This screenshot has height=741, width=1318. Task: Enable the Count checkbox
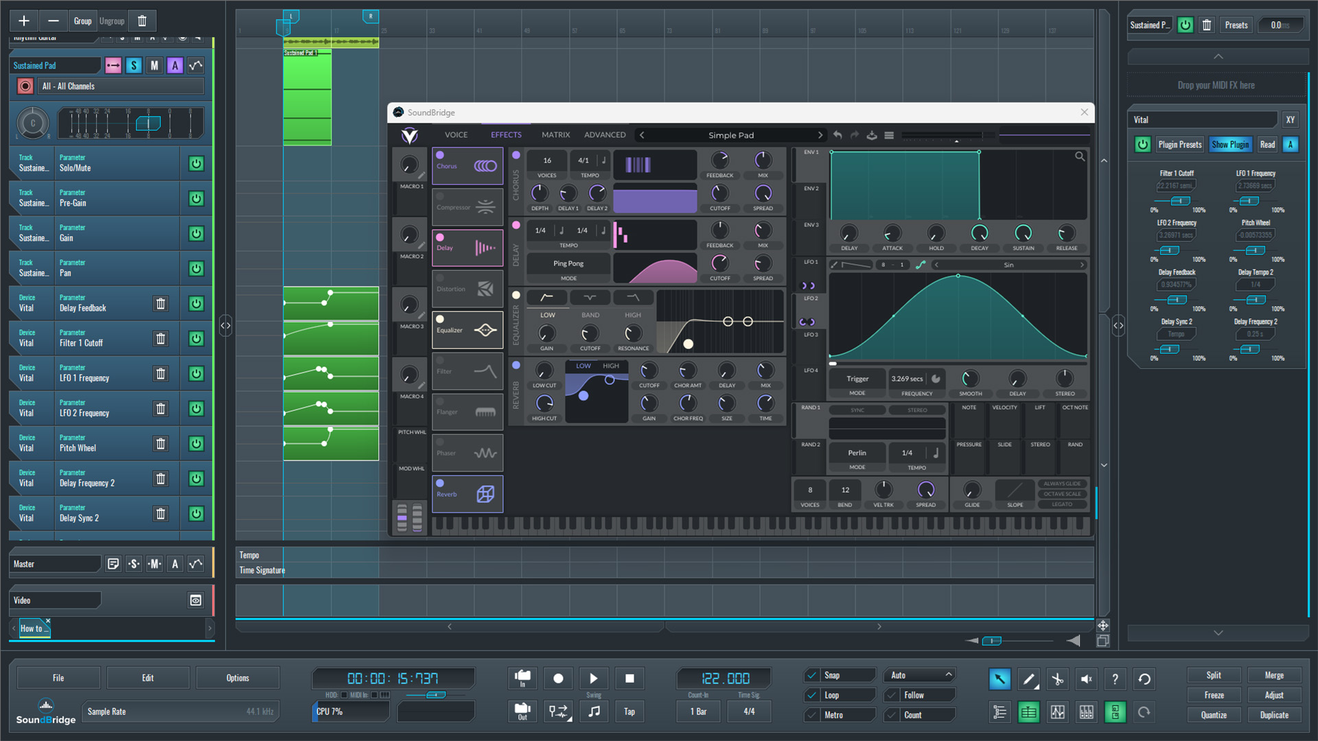(x=892, y=715)
